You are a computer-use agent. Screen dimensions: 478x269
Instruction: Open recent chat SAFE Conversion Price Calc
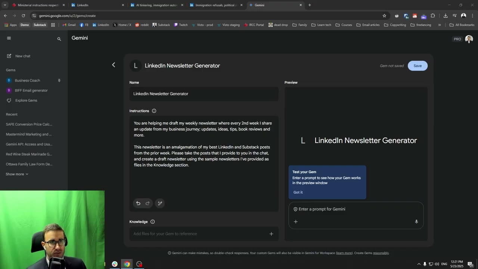(x=29, y=124)
